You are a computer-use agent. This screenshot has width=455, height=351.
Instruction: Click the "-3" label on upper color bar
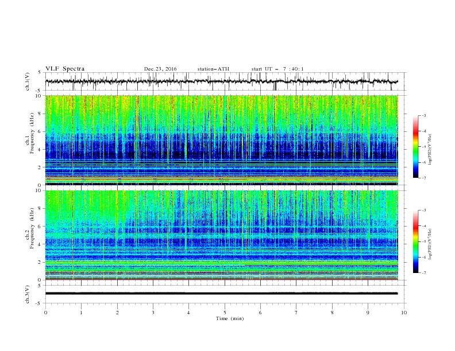pos(424,115)
